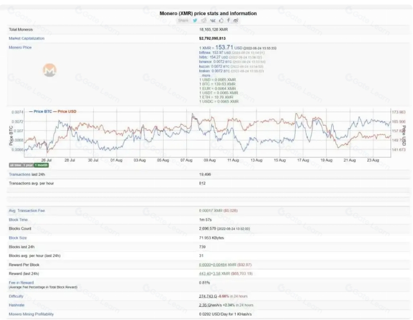
Task: Click the 1 EUR = 0.0064 XMR rate
Action: point(218,88)
